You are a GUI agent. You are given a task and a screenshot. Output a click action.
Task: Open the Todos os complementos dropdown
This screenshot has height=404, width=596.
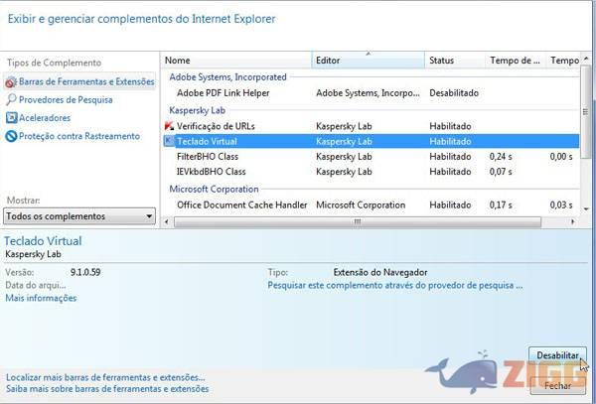(x=79, y=216)
